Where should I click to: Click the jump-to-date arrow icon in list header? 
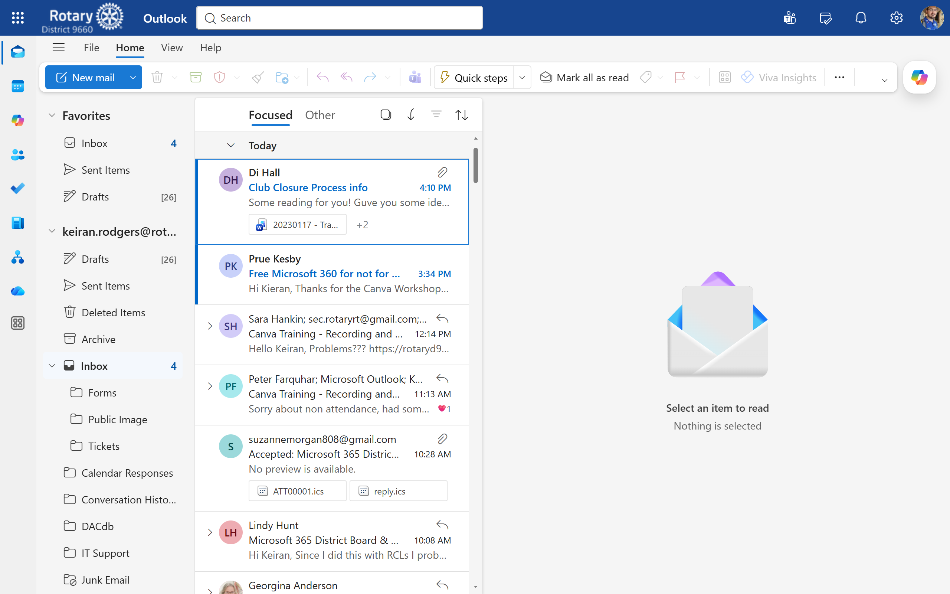coord(411,115)
